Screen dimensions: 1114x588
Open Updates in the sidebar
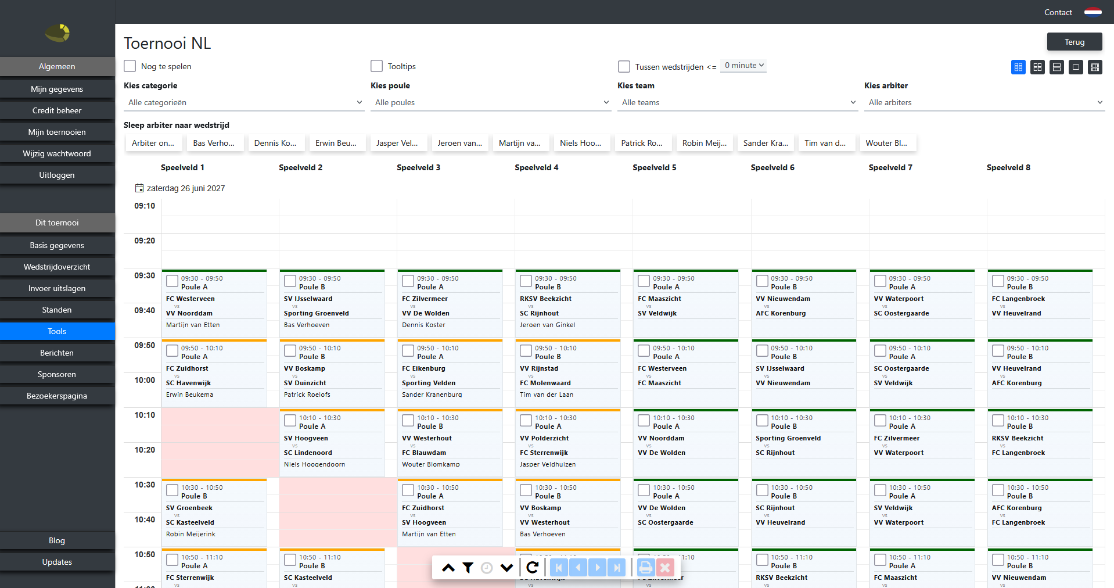pos(57,562)
